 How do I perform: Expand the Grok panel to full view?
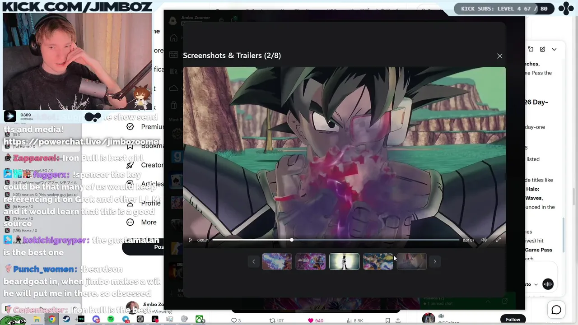coord(531,49)
